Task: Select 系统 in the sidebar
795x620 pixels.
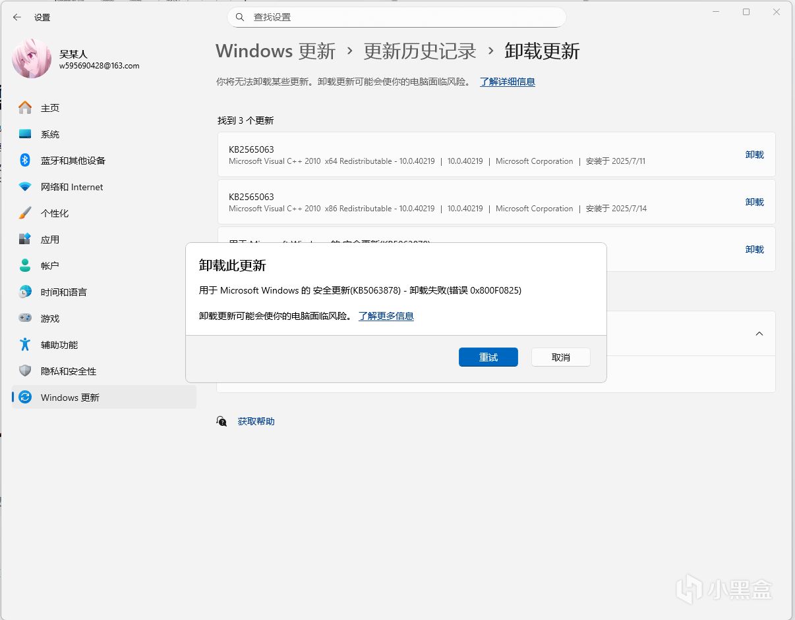Action: point(104,134)
